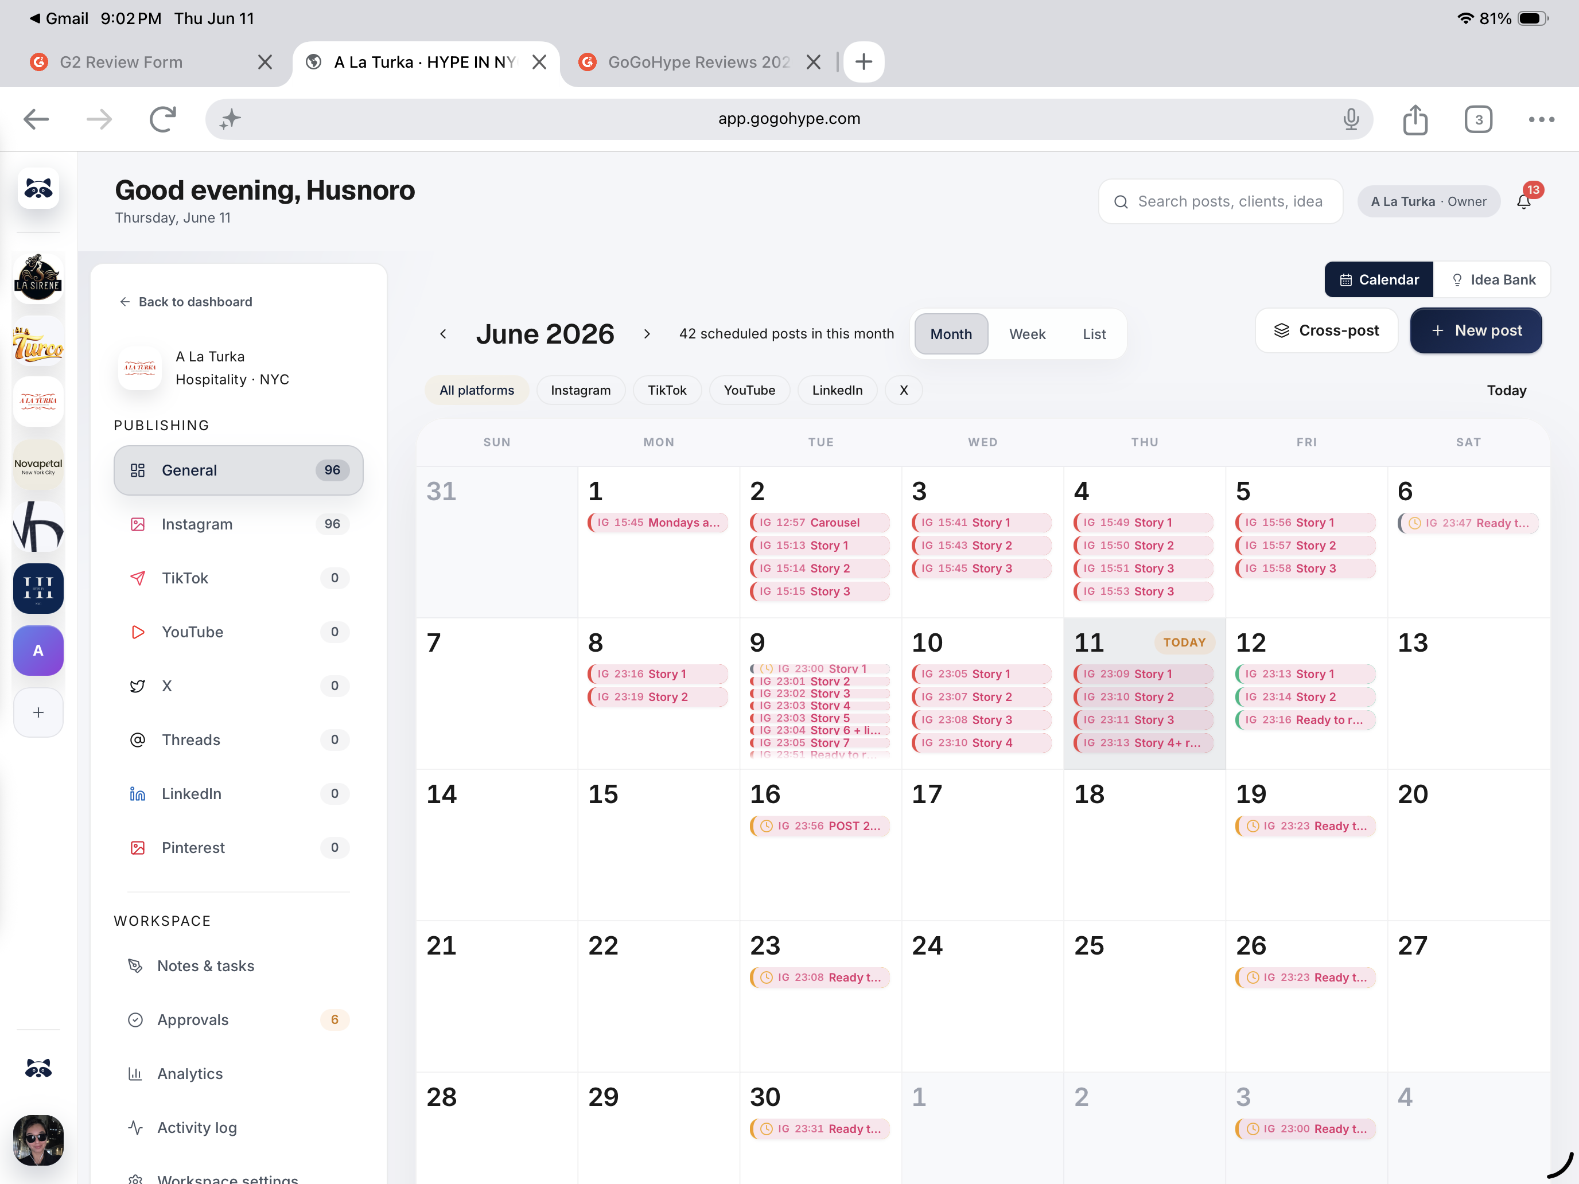Open the Novapetal workspace icon

pyautogui.click(x=38, y=465)
